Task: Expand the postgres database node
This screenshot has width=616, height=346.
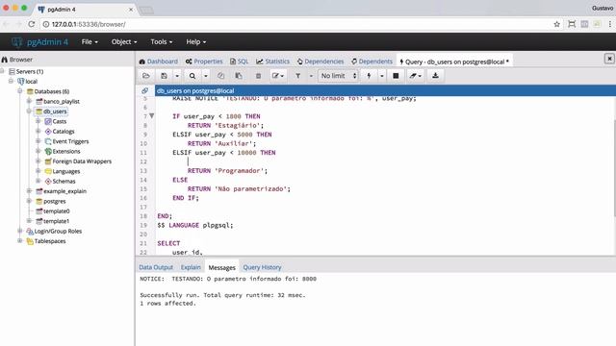Action: point(29,201)
